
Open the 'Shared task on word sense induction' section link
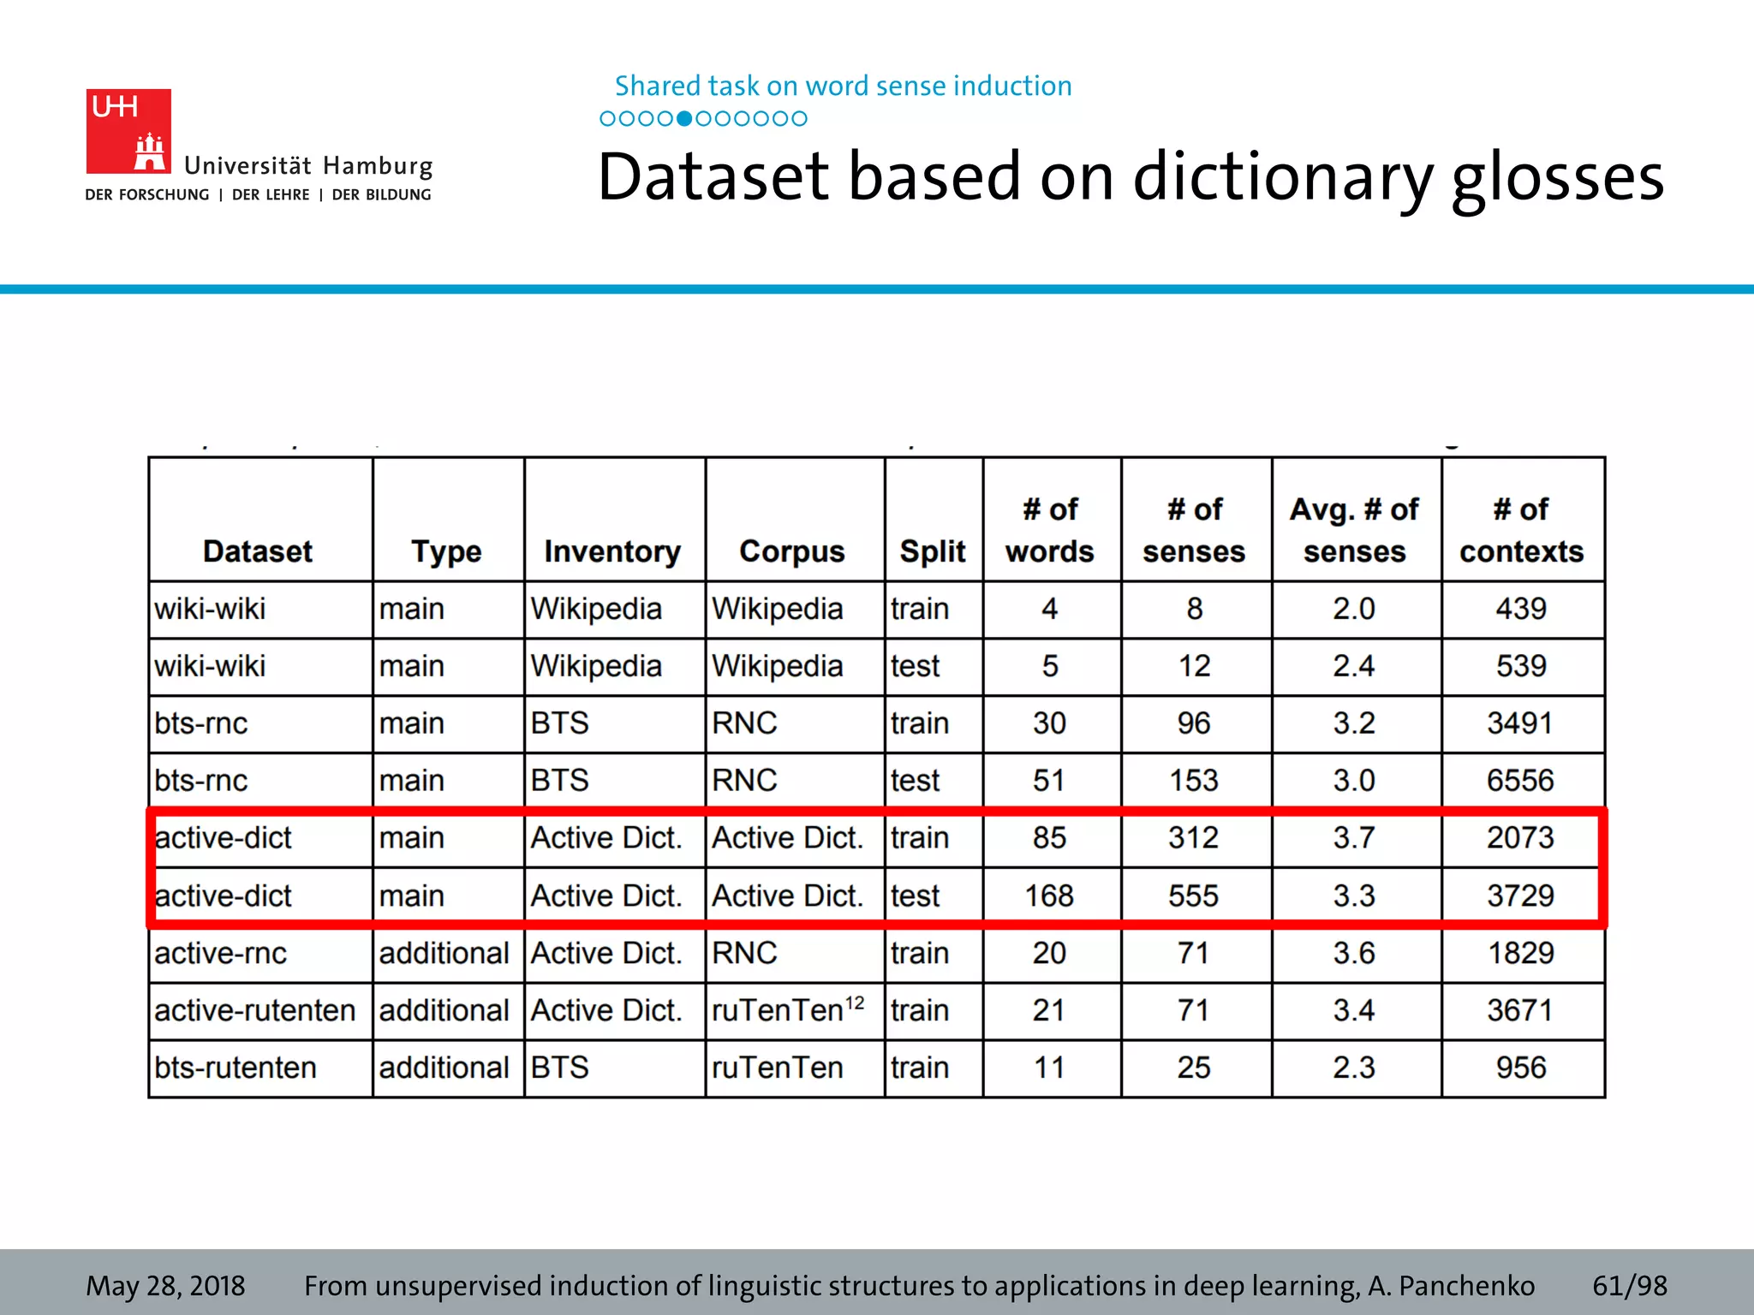[843, 86]
